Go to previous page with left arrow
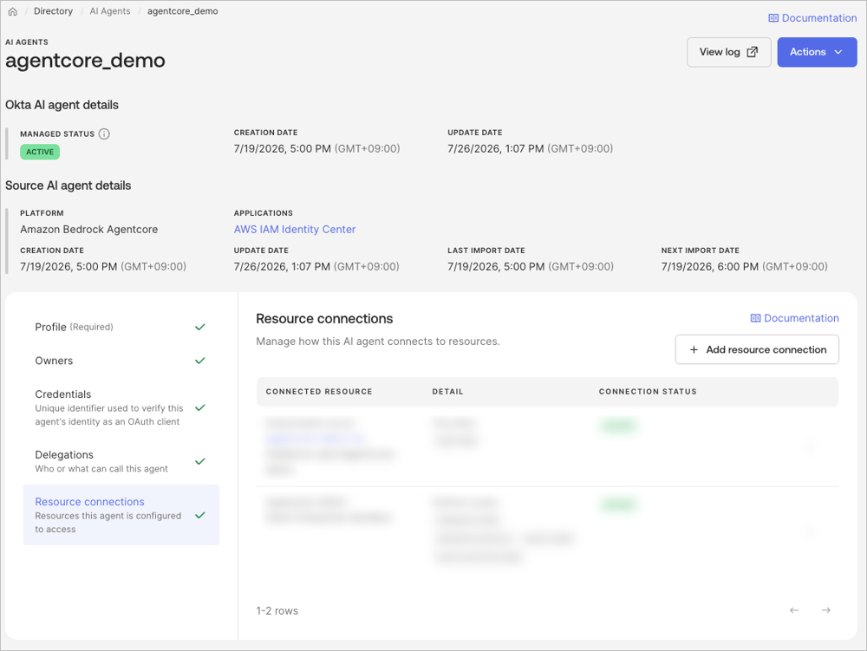The height and width of the screenshot is (651, 867). coord(794,610)
